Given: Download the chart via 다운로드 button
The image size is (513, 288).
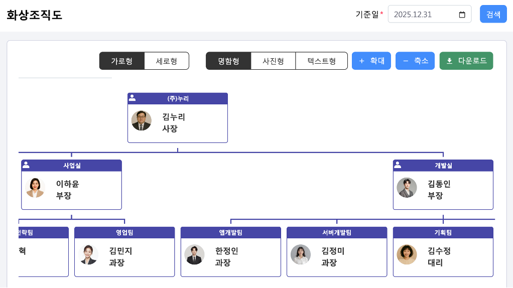Looking at the screenshot, I should click(x=466, y=61).
